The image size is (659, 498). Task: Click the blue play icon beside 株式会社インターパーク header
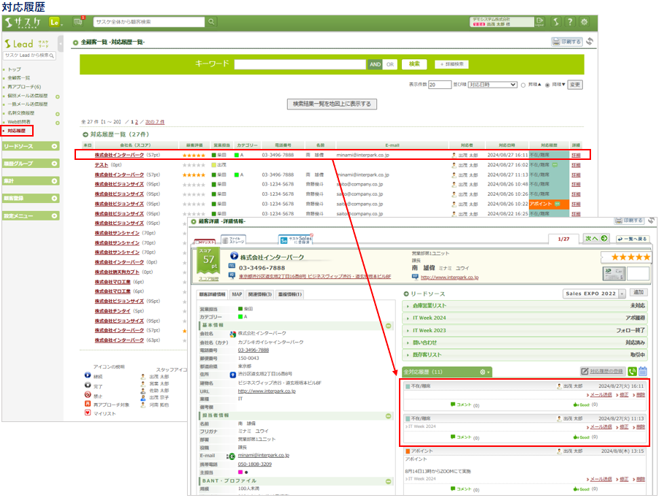pos(234,256)
